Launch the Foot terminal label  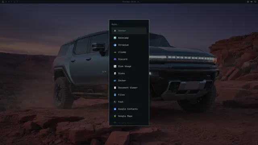pyautogui.click(x=121, y=102)
